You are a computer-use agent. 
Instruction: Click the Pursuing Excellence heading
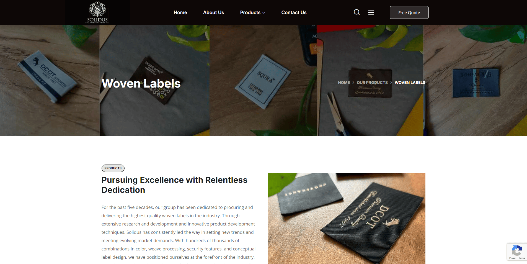pos(174,185)
